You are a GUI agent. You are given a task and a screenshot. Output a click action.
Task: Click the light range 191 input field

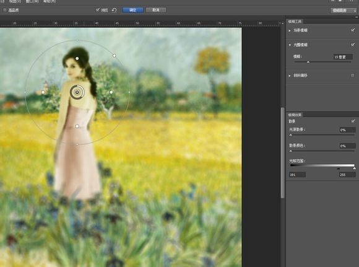[297, 175]
